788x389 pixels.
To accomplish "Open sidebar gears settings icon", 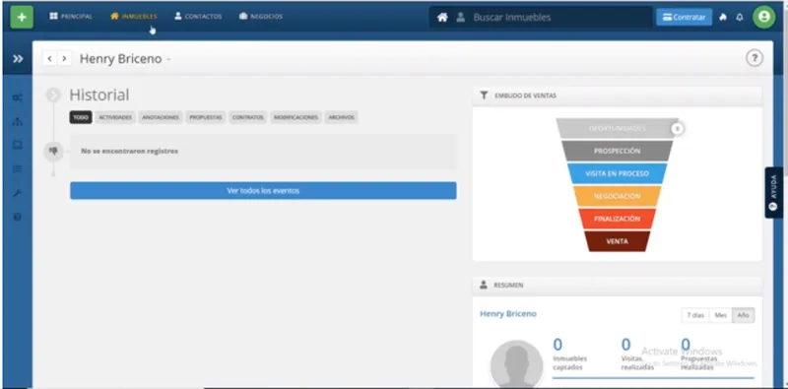I will tap(18, 97).
